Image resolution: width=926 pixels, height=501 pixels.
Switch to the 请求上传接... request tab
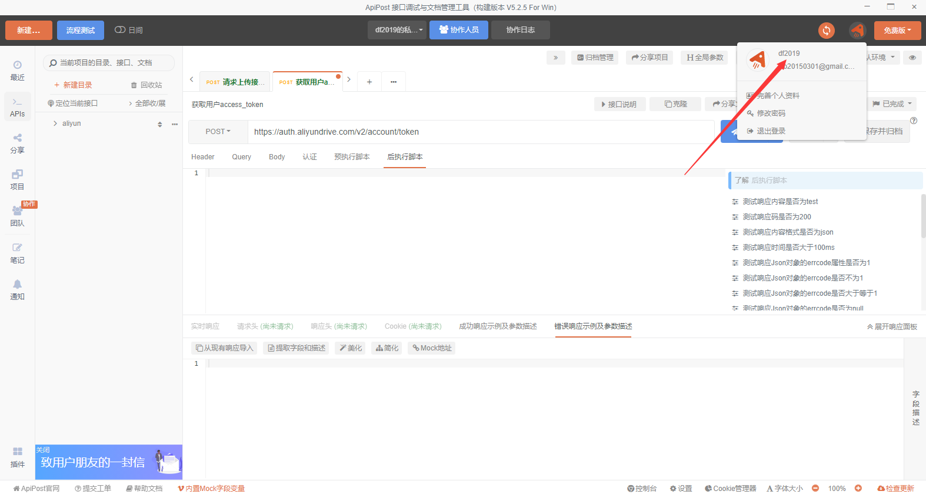(235, 82)
